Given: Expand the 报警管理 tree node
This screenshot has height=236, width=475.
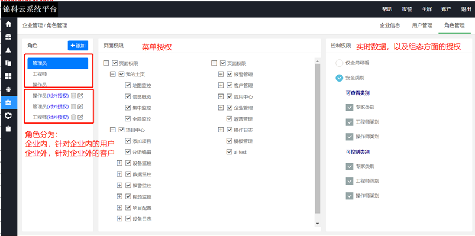Looking at the screenshot, I should point(221,74).
